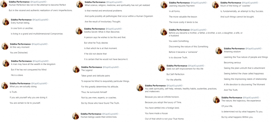Click Siddha Performance name above "What you are actually doing"
Viewport: 271px width, 122px height.
[20, 83]
